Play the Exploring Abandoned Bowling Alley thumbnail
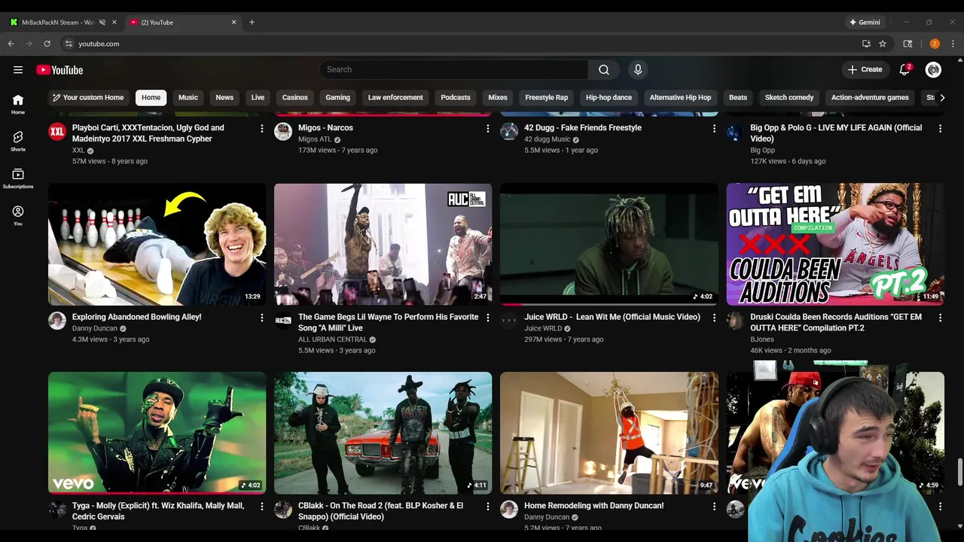 point(157,245)
